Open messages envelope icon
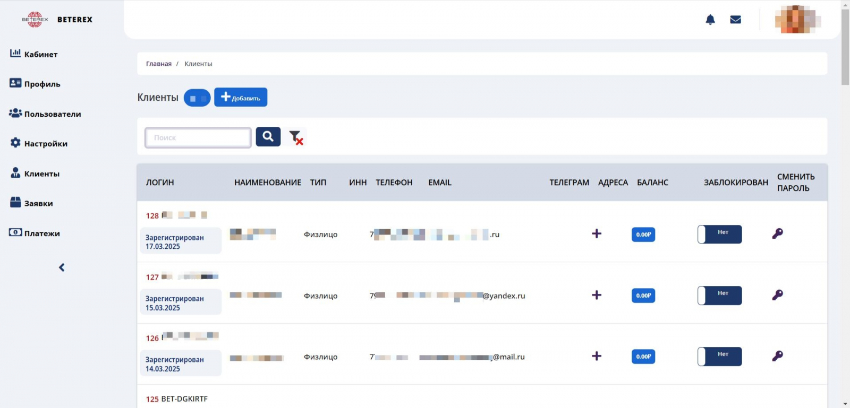850x408 pixels. coord(736,20)
